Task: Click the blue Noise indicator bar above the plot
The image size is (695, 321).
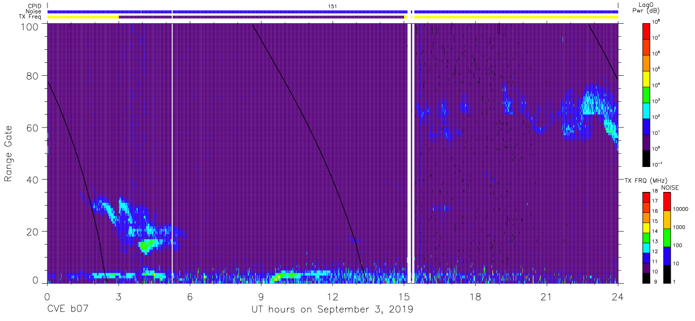Action: pos(332,11)
